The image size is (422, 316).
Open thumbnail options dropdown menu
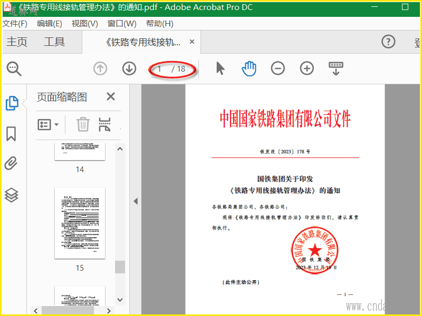(x=48, y=125)
